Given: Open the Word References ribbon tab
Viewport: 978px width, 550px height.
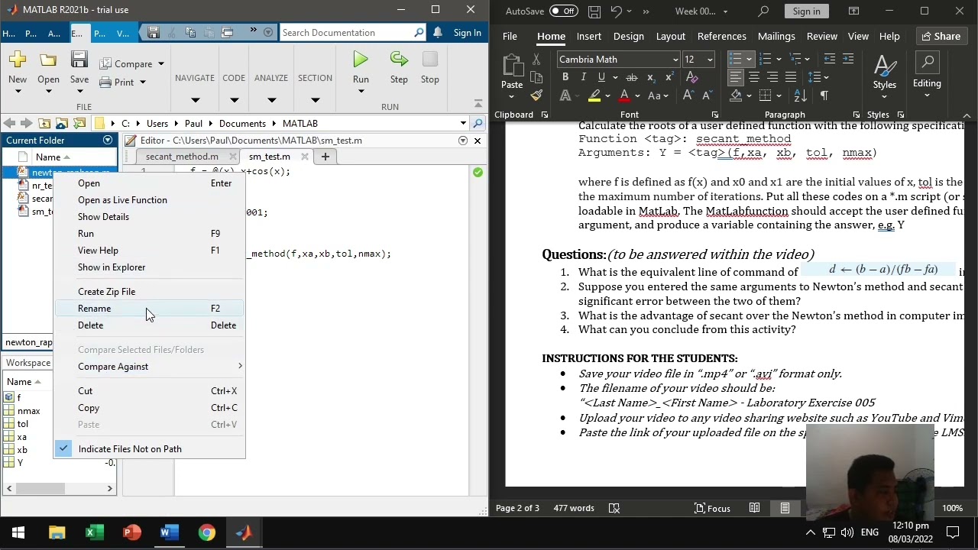Looking at the screenshot, I should [721, 36].
